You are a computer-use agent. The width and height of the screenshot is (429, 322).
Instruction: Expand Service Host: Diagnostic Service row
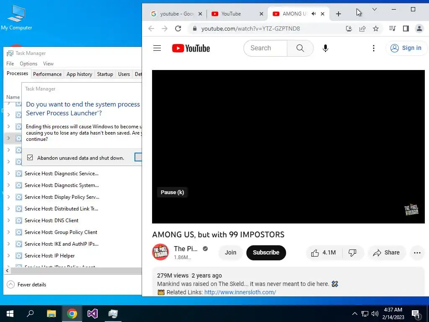coord(8,173)
